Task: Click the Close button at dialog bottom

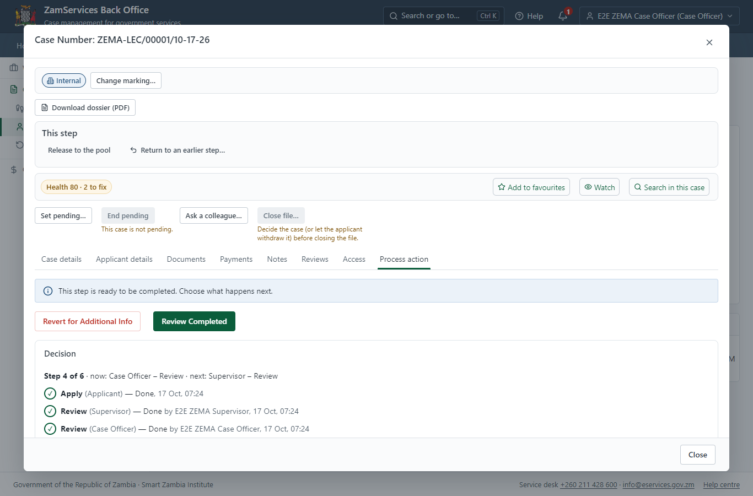Action: [x=697, y=455]
